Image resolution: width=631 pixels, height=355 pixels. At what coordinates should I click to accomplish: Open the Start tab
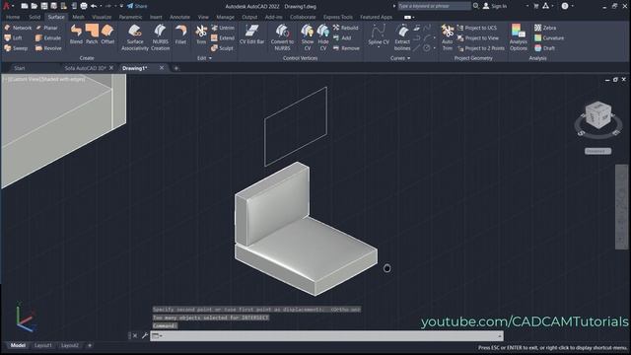20,68
